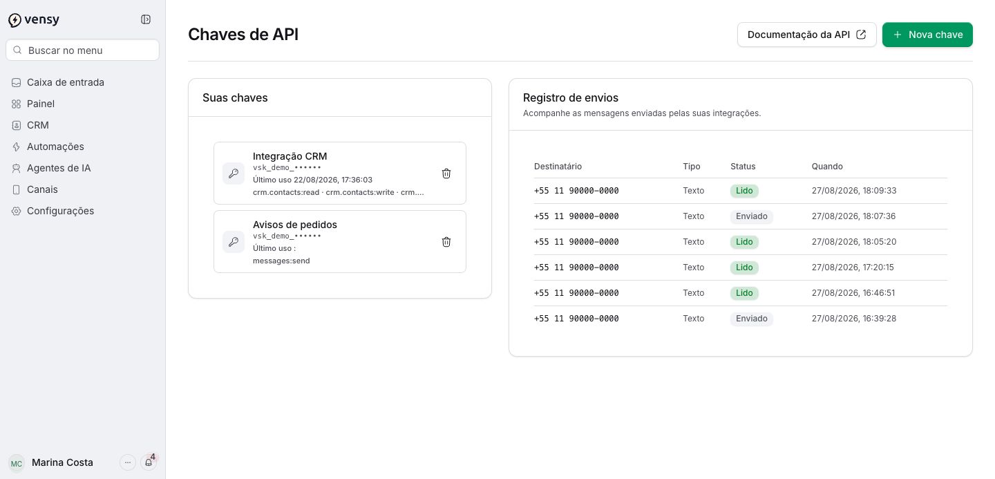Click the Automações lightning icon

tap(16, 147)
